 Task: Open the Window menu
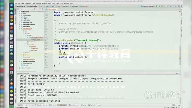click(x=66, y=3)
